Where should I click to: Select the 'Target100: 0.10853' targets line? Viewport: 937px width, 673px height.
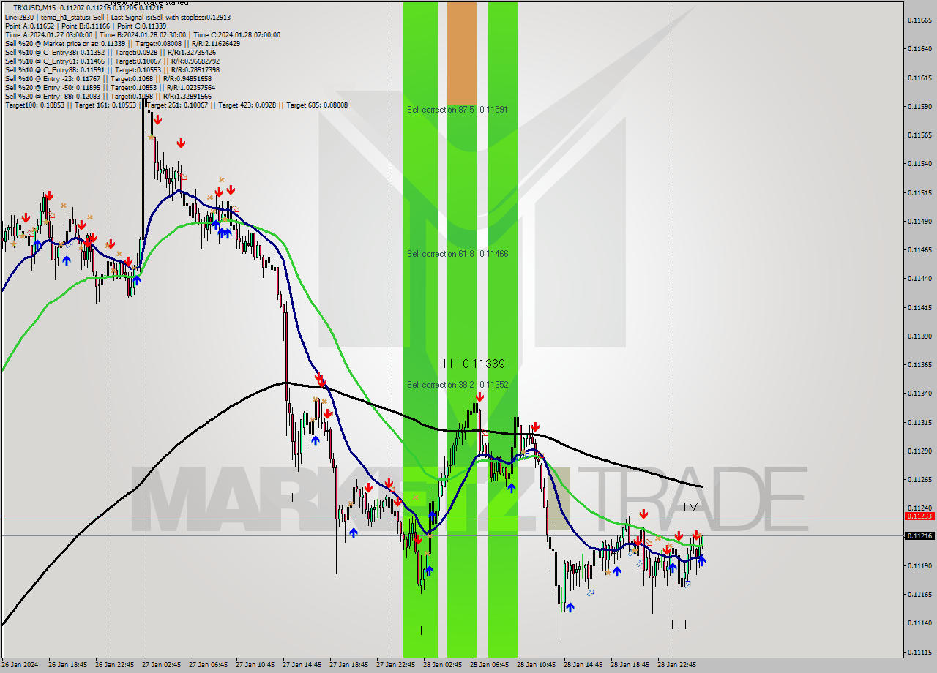[x=176, y=105]
